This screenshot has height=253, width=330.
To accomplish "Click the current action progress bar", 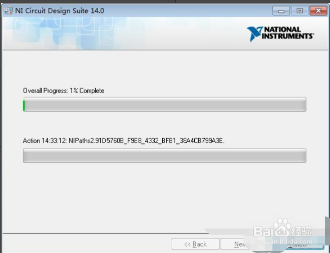I will pos(165,155).
